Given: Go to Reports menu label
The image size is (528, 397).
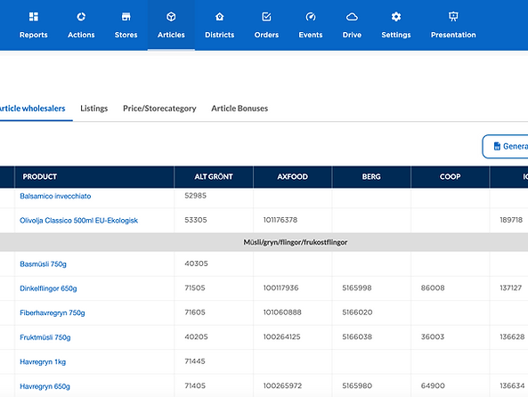Looking at the screenshot, I should tap(33, 35).
